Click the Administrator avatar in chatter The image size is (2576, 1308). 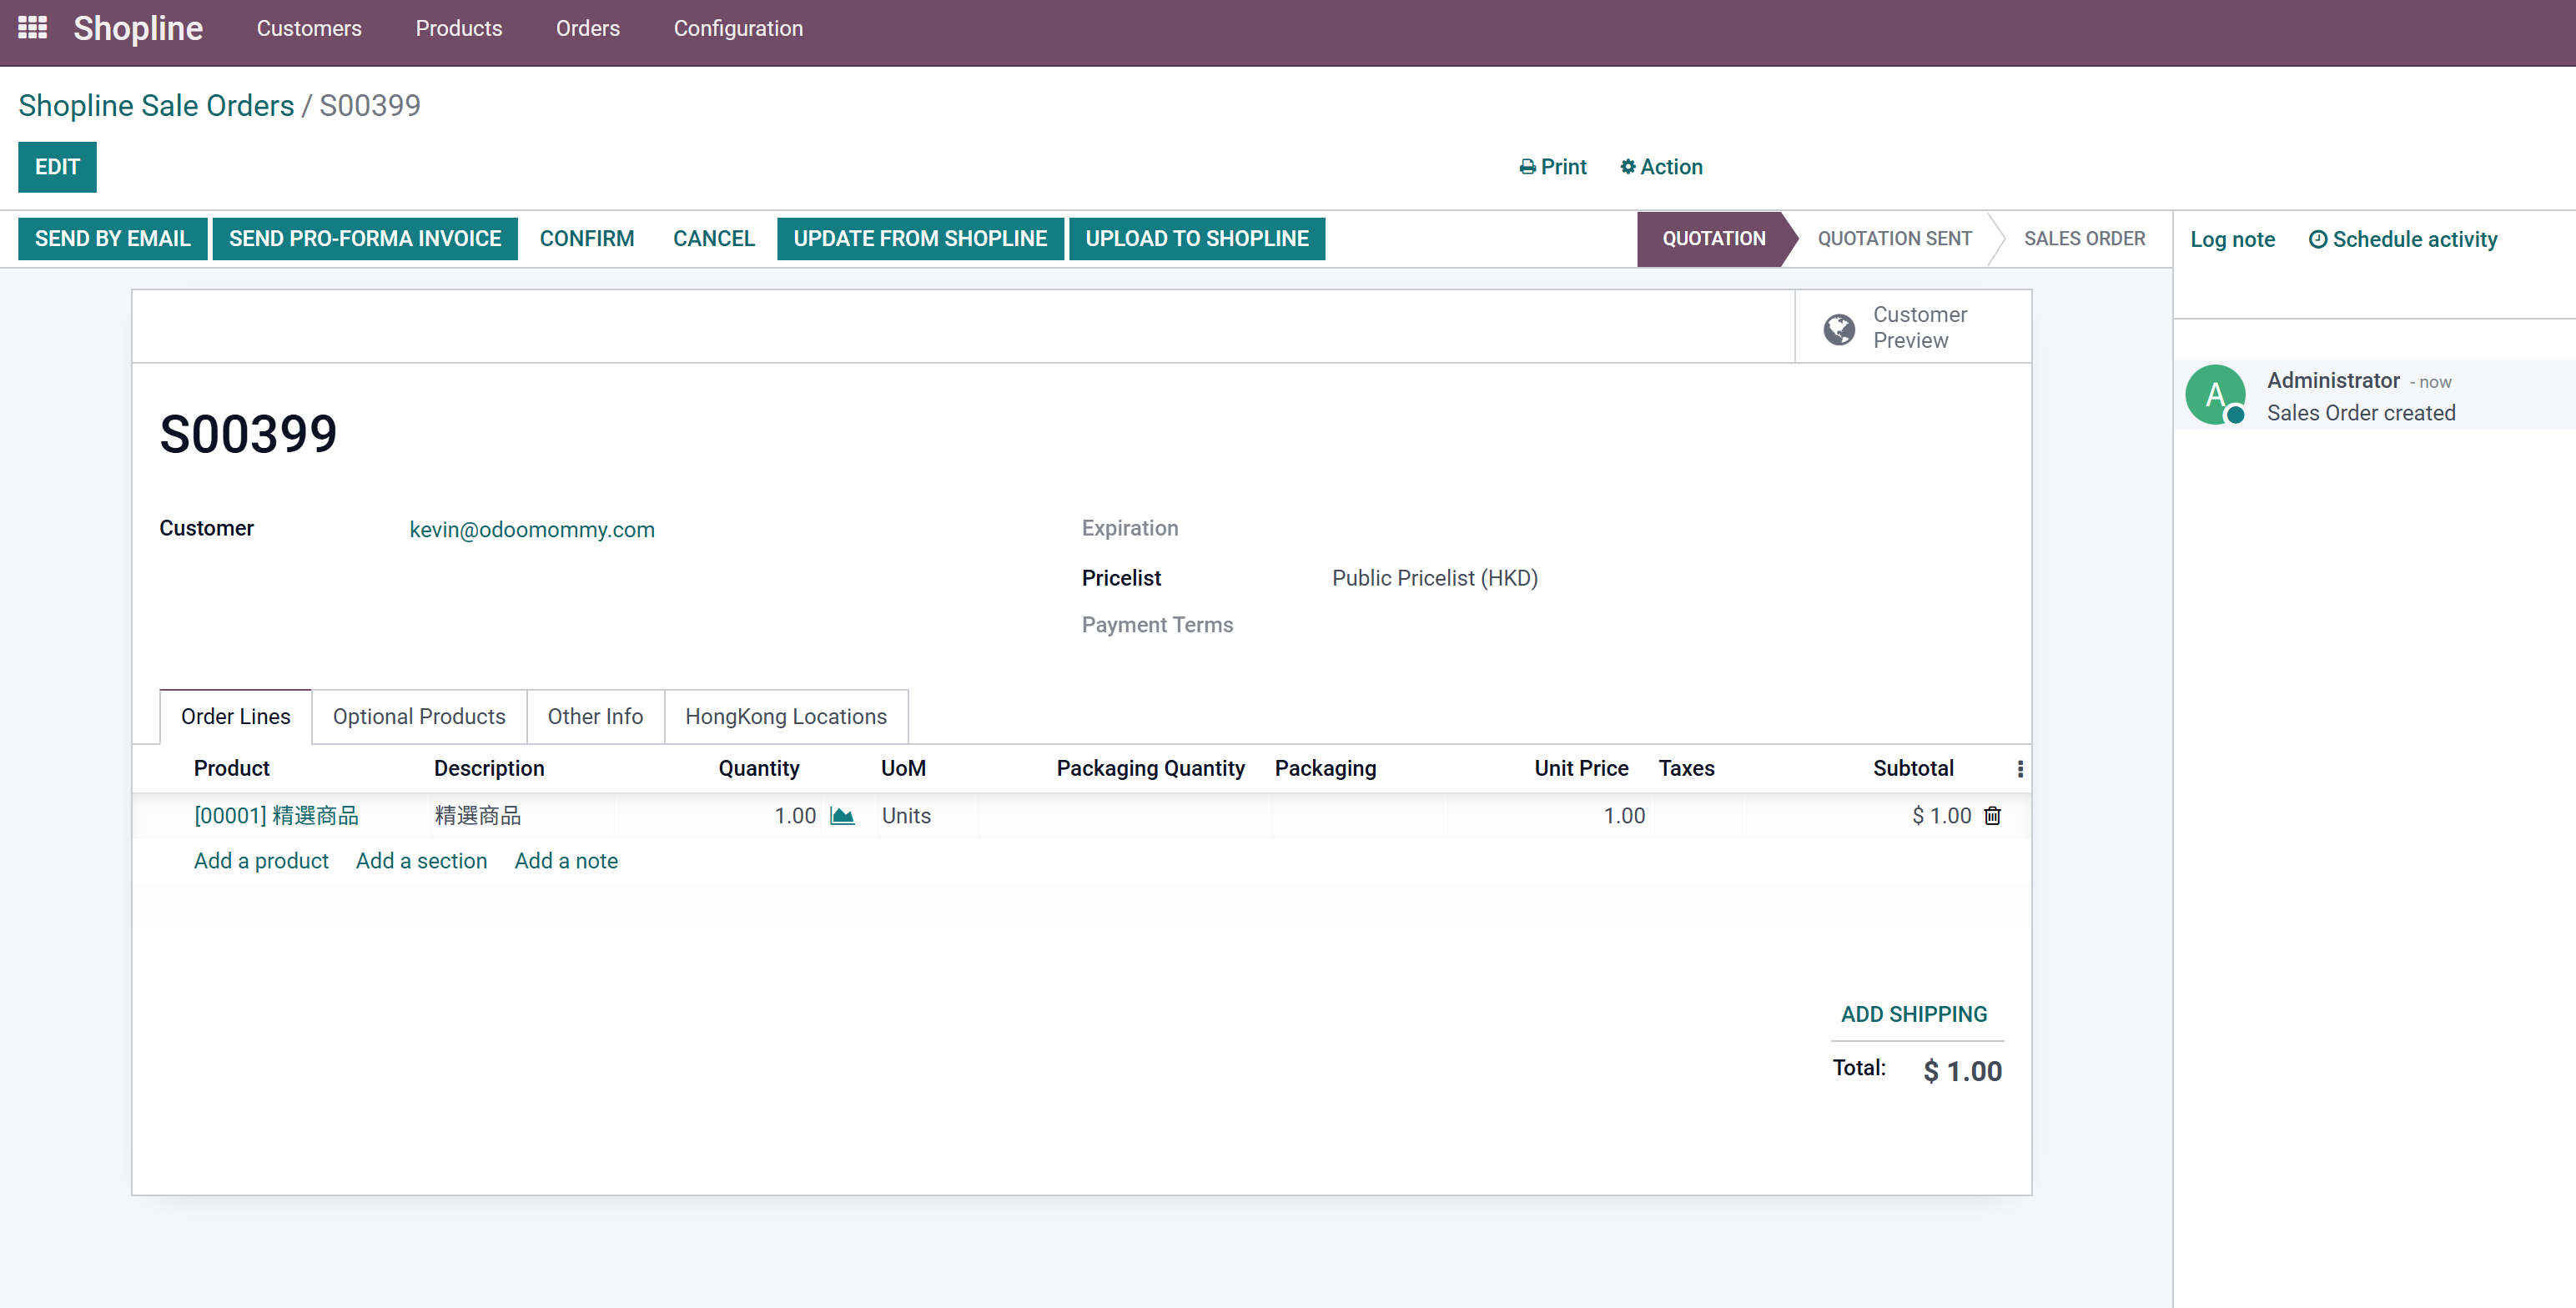[x=2215, y=395]
